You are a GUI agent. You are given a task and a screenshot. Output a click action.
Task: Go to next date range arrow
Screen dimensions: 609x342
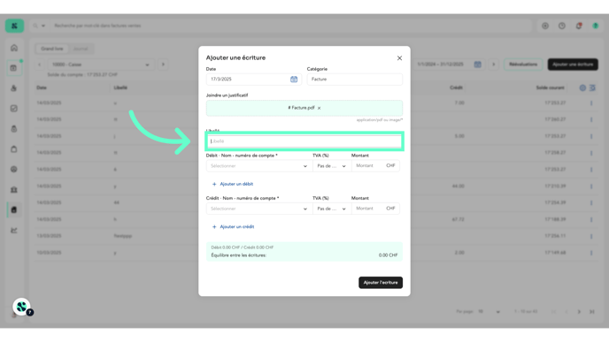(x=494, y=65)
